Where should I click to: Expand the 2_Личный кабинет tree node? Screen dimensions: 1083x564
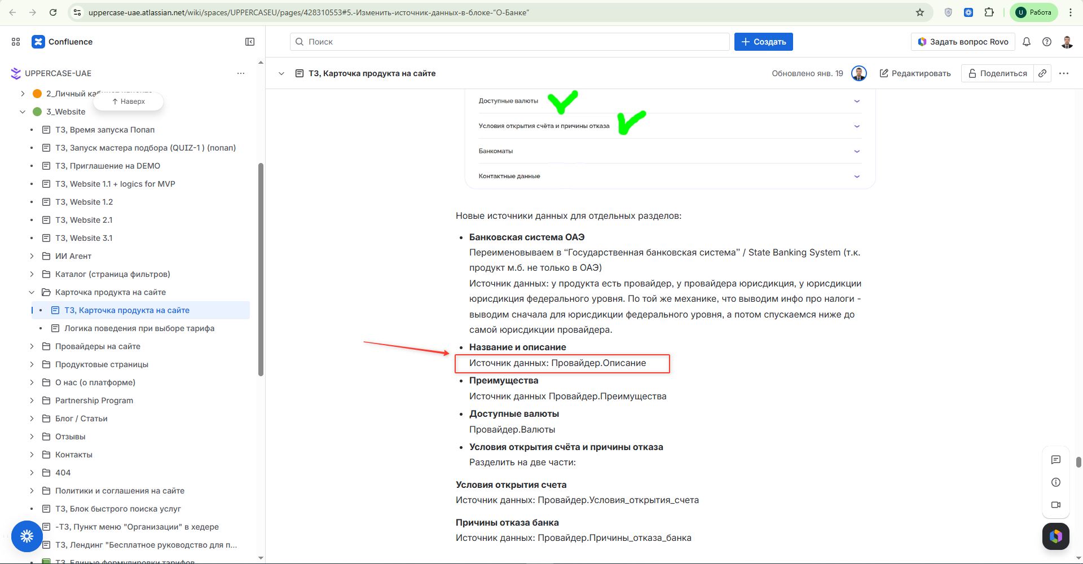click(x=23, y=94)
